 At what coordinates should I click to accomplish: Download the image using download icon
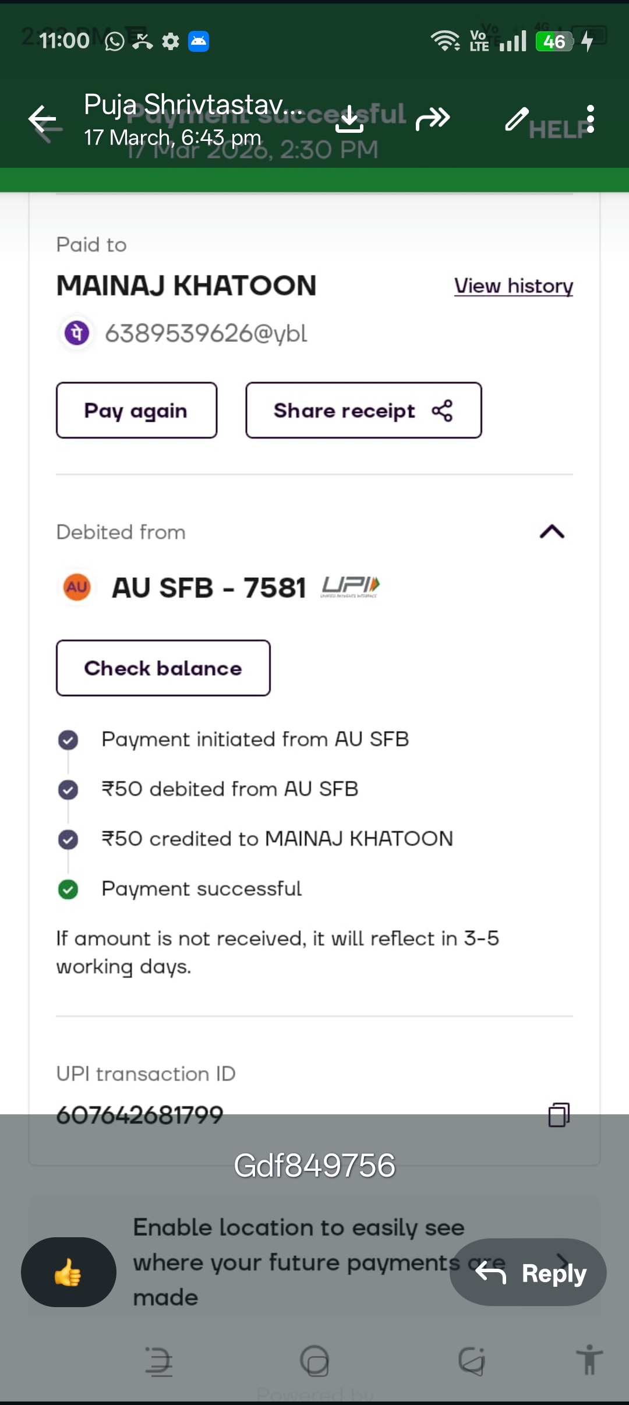349,119
